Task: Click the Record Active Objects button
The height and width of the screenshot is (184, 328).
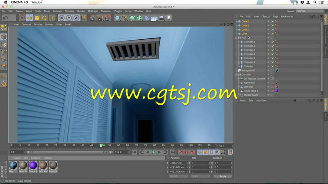Action: pos(181,152)
